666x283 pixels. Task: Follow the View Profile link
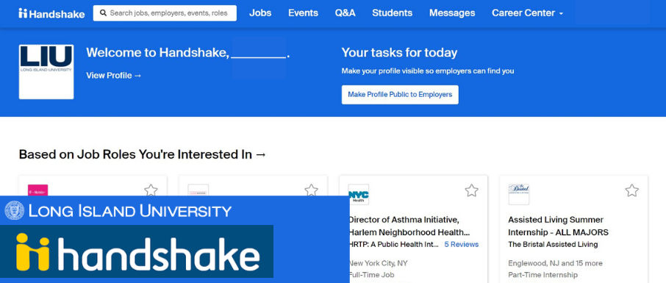click(114, 76)
